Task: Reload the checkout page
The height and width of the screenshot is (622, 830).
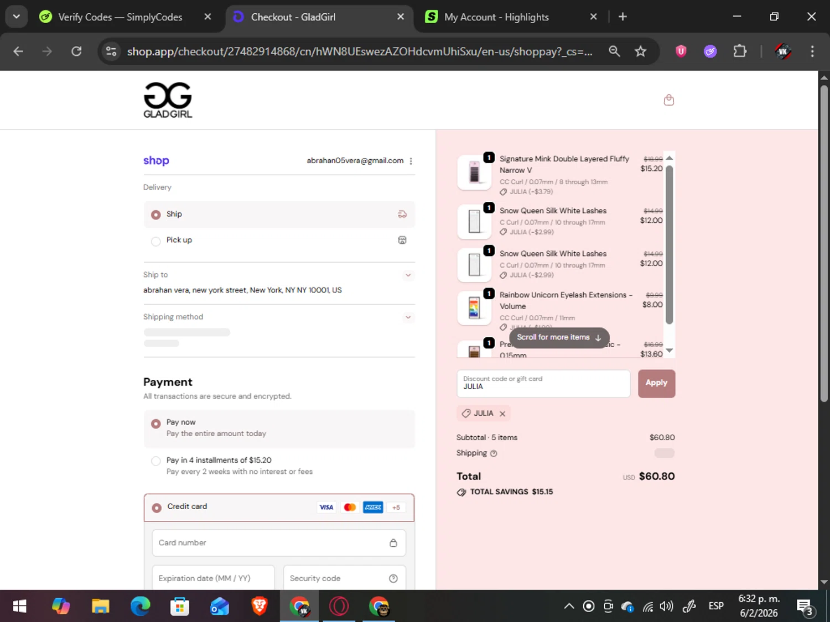Action: (76, 51)
